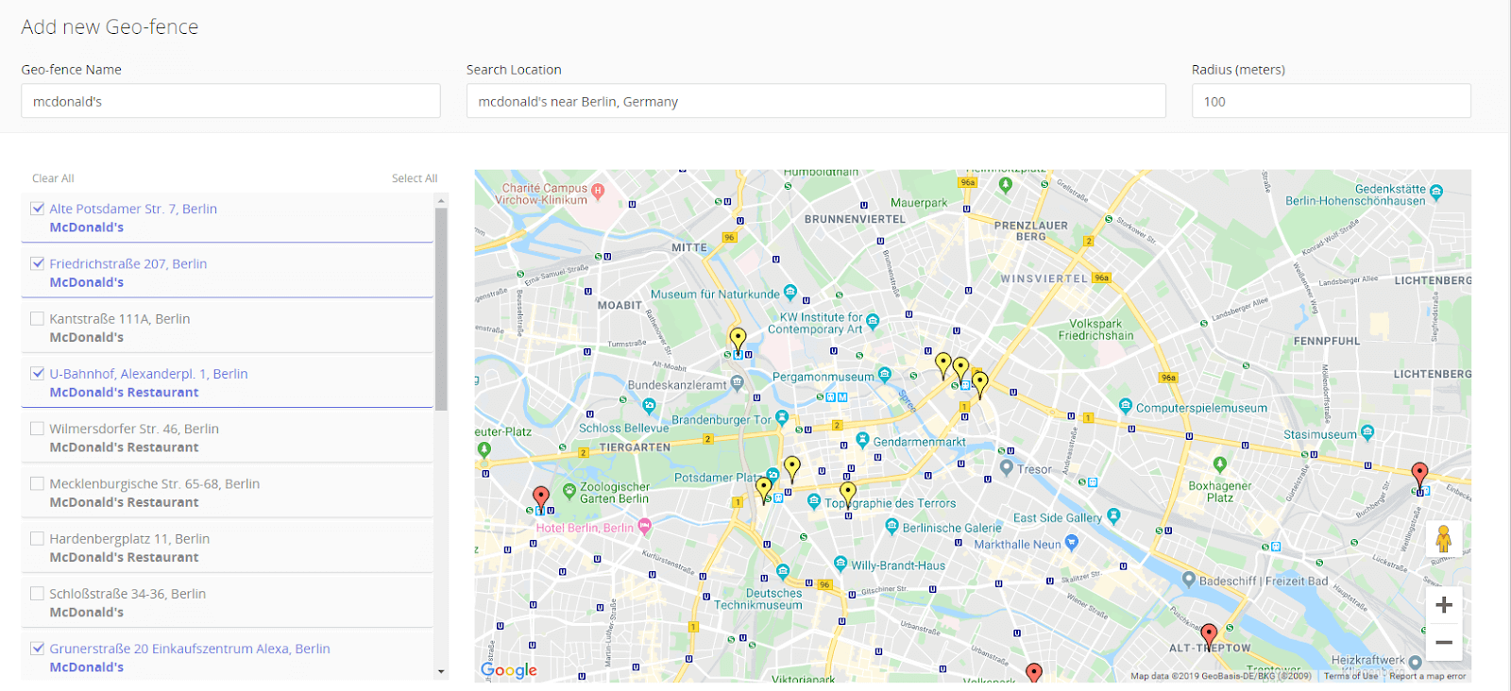
Task: Click the Select All link
Action: [x=415, y=178]
